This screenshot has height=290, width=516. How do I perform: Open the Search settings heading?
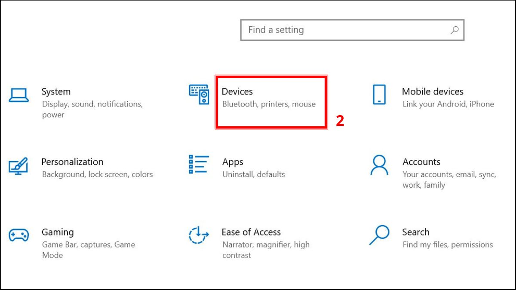tap(415, 232)
